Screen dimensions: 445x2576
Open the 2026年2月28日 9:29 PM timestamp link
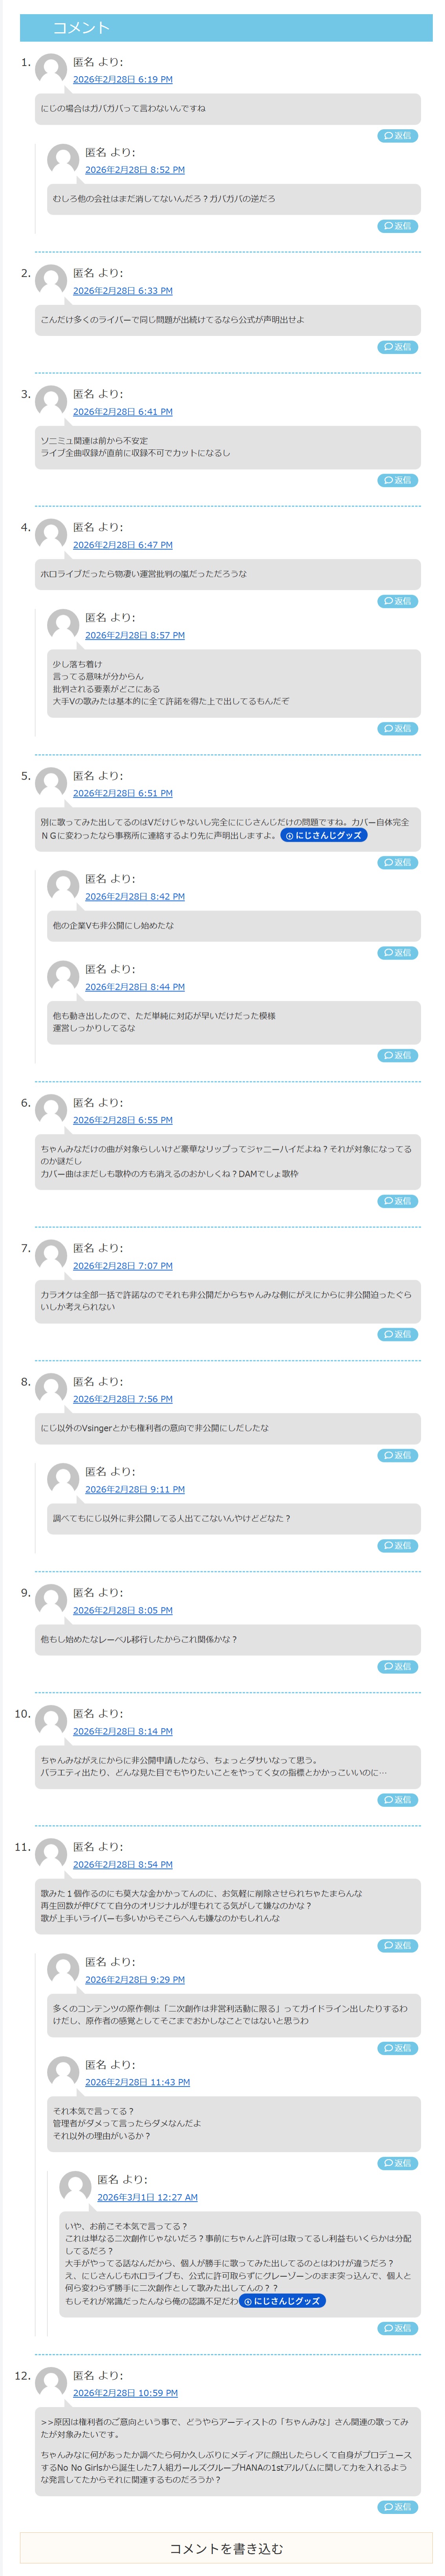(x=135, y=1979)
